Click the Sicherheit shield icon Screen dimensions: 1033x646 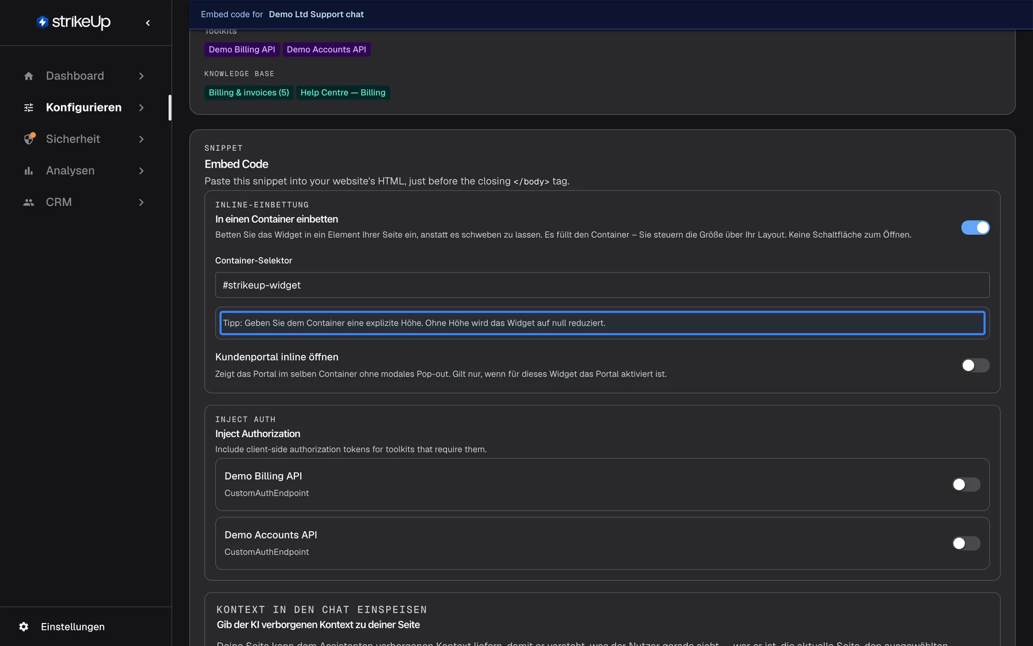29,139
